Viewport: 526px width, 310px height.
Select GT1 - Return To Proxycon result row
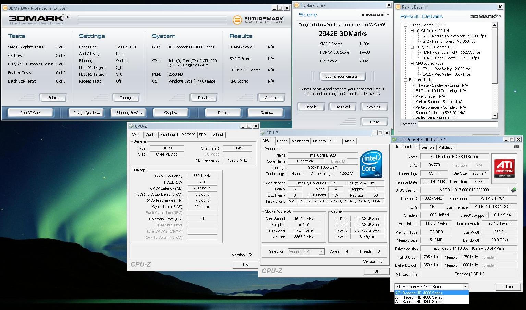[x=454, y=36]
